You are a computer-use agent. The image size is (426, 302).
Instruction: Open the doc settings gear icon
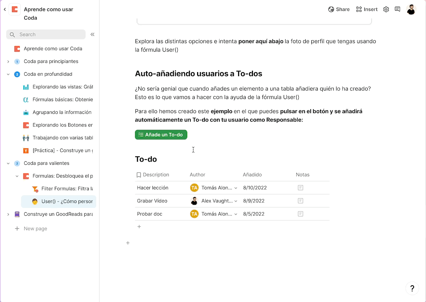coord(386,10)
